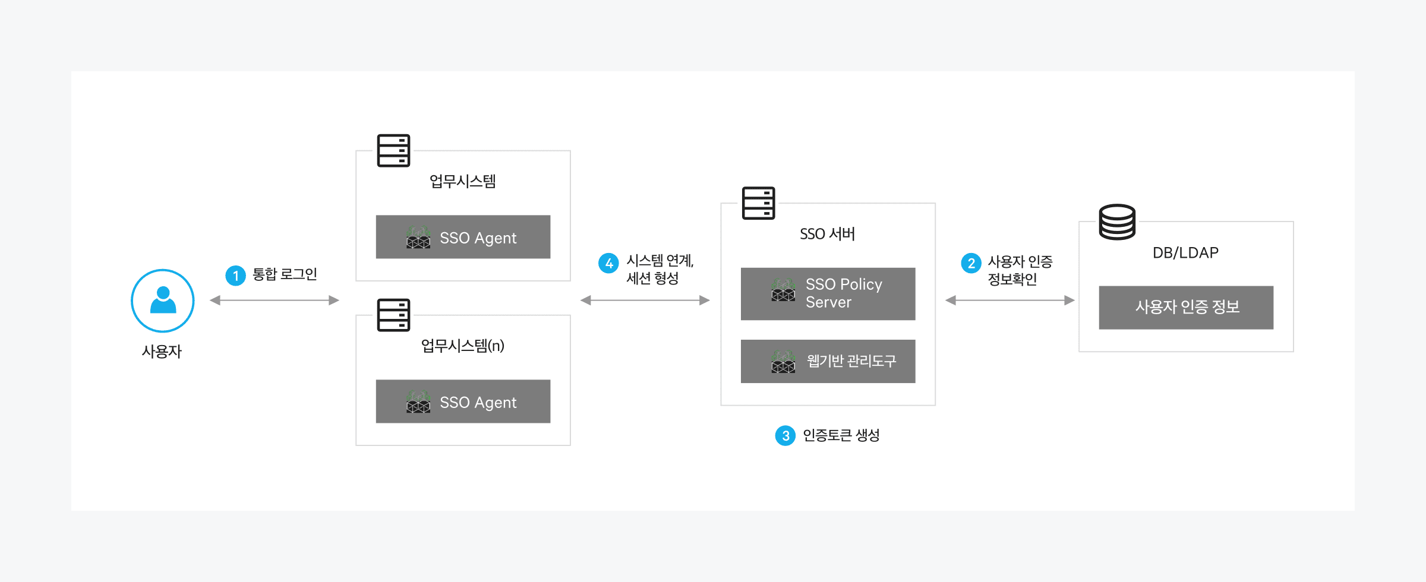Click the cube icon beside 웹기반 관리도구
1426x582 pixels.
pos(783,362)
